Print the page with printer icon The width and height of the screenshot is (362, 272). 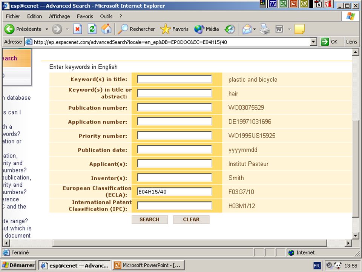[x=265, y=29]
